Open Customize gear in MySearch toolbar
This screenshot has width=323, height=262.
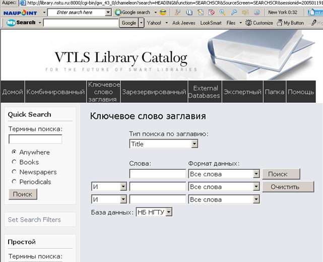[x=259, y=23]
